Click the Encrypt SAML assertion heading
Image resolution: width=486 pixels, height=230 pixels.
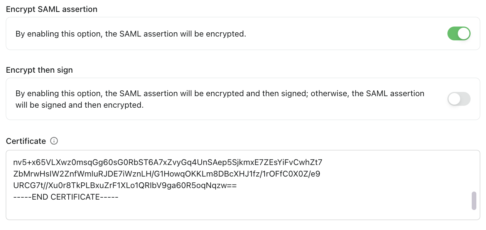(x=51, y=9)
